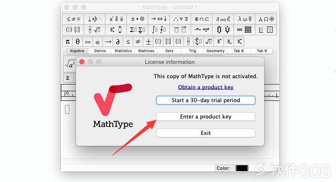
Task: Switch to the Algebra tab
Action: click(77, 51)
